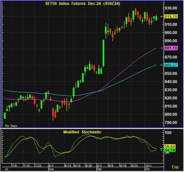
Task: Click the 100 level on stochastic axis
Action: coord(168,133)
